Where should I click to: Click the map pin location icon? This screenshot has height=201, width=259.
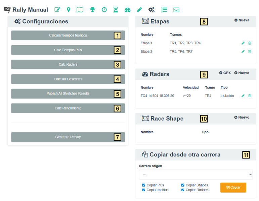[69, 10]
